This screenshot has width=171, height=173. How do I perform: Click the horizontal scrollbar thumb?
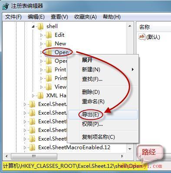tap(34, 156)
